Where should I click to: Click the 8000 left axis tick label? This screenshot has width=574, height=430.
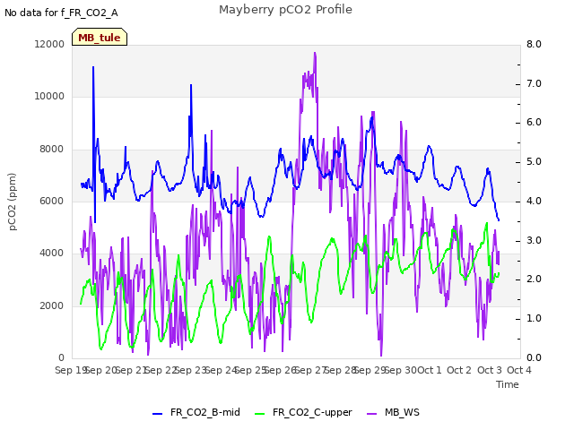click(52, 150)
